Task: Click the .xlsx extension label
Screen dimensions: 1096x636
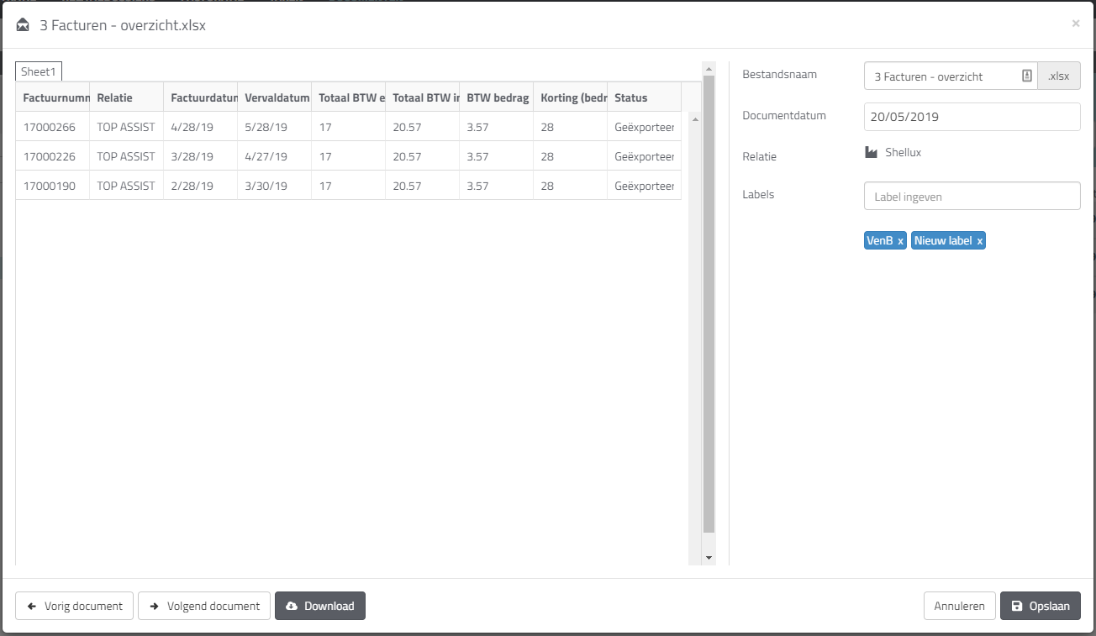Action: pos(1059,75)
